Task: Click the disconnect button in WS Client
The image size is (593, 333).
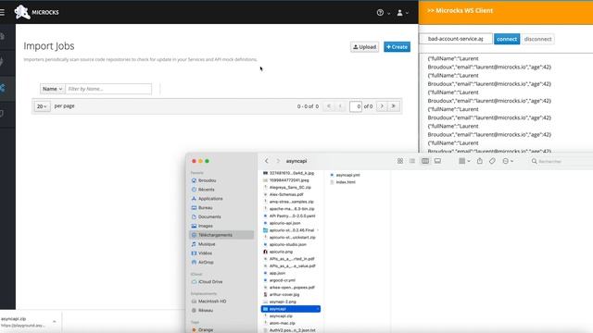Action: click(537, 39)
